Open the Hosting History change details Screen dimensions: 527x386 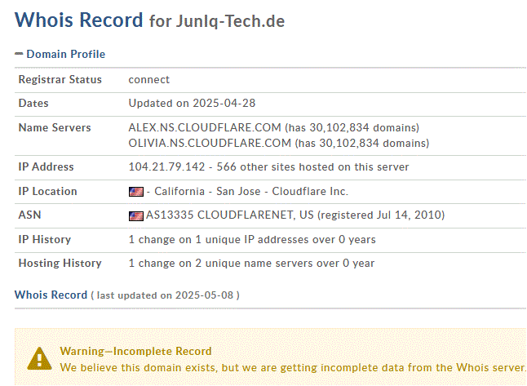(251, 264)
